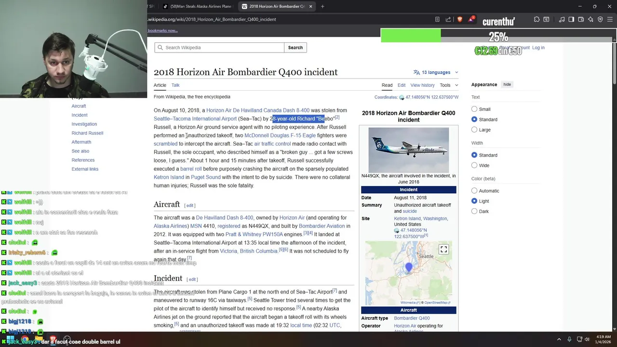Click the page vertical scrollbar
The width and height of the screenshot is (617, 347).
click(x=614, y=63)
